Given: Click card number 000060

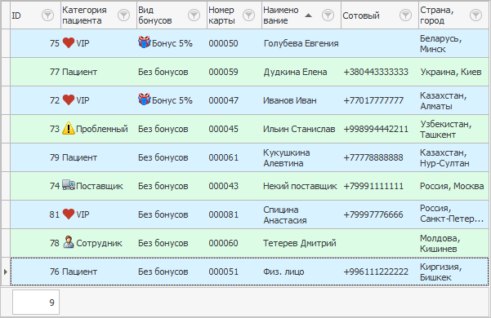Looking at the screenshot, I should [223, 243].
